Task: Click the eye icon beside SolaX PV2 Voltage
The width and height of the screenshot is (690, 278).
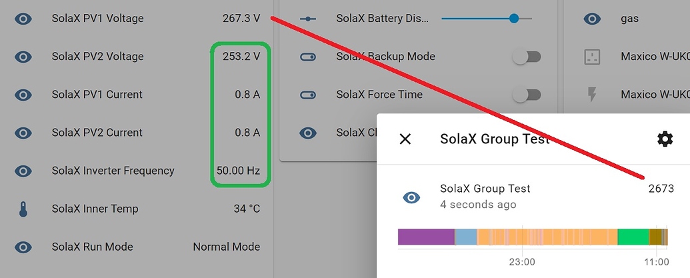Action: (x=23, y=57)
